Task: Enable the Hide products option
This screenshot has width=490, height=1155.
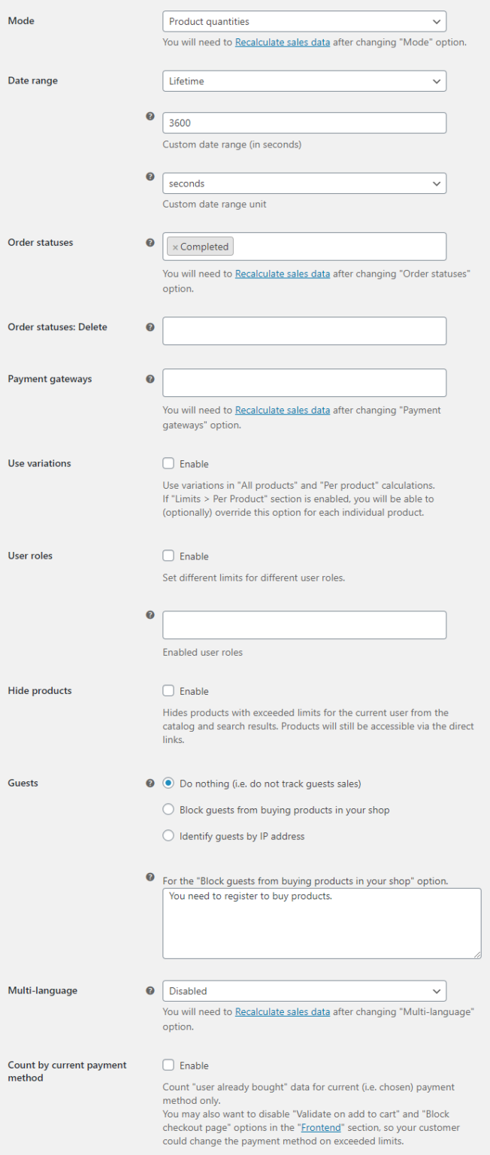Action: click(x=167, y=690)
